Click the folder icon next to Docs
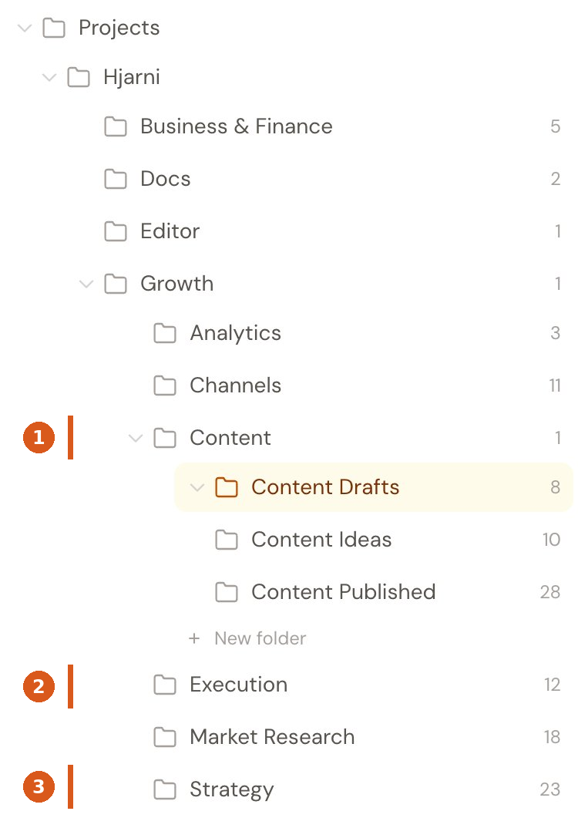 point(115,179)
